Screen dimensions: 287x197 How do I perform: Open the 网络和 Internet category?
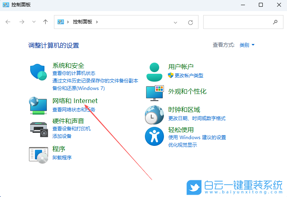[75, 101]
